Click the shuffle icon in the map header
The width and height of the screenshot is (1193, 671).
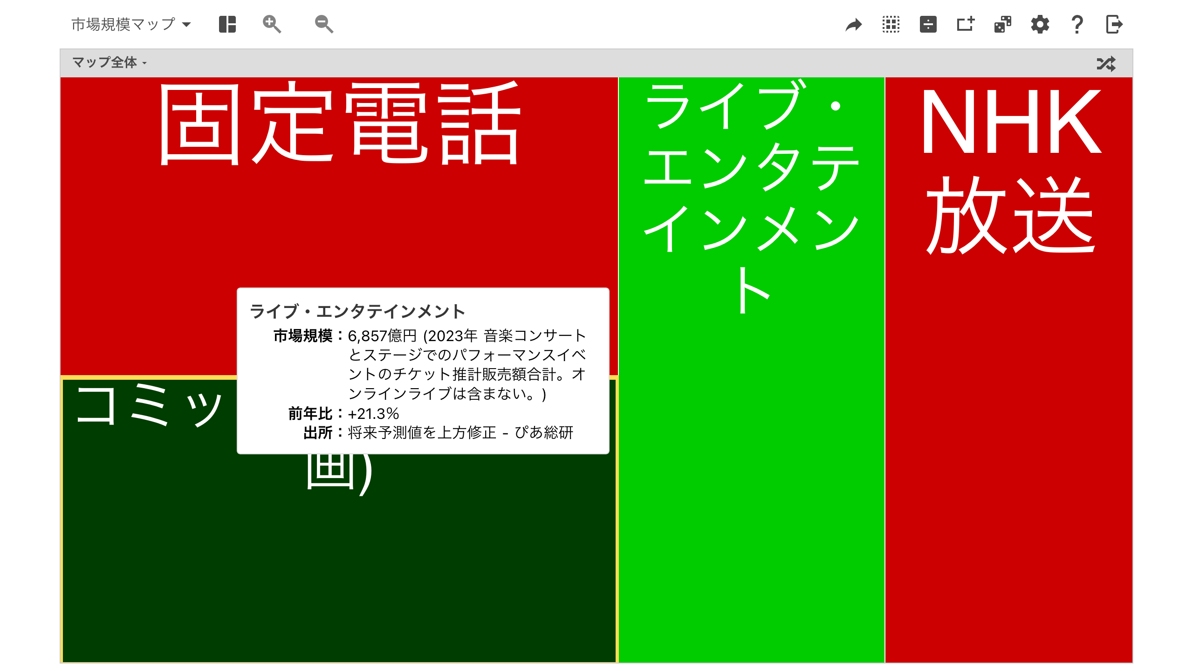(1106, 63)
